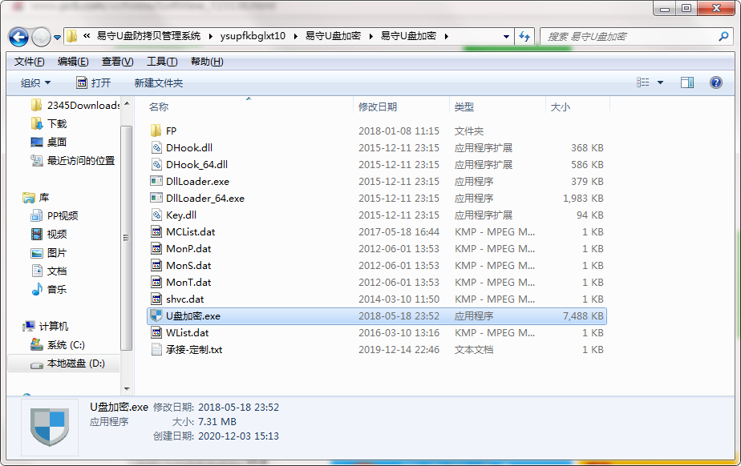Click the greyed Forward arrow button
Viewport: 741px width, 466px height.
[41, 37]
